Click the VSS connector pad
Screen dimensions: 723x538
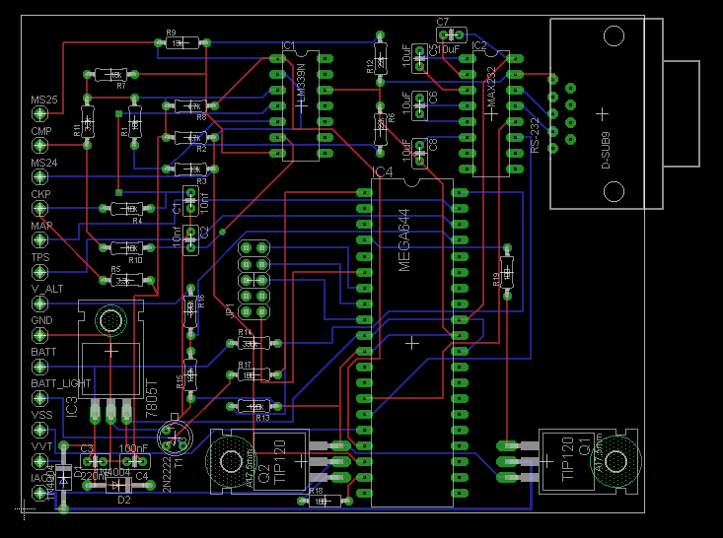pyautogui.click(x=39, y=430)
